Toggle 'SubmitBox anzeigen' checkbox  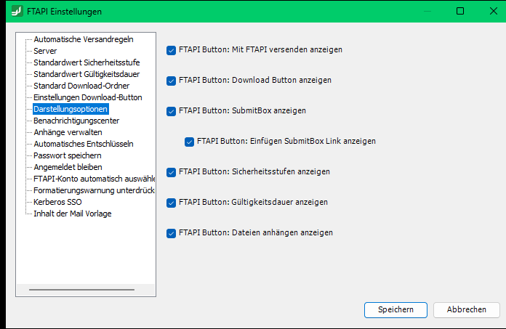click(171, 111)
